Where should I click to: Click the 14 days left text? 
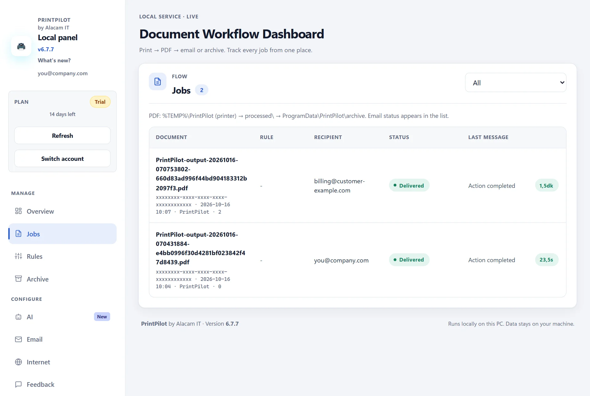(62, 114)
